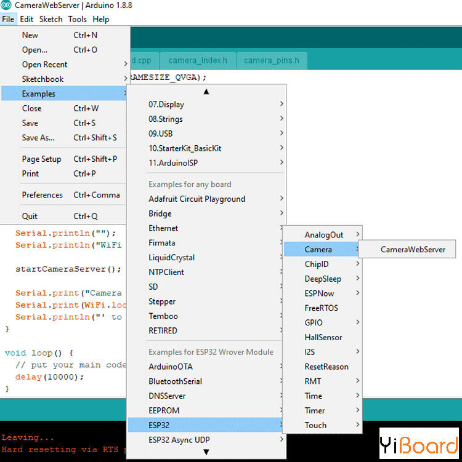Expand the DeepSleep submenu
Screen dimensions: 462x462
tap(322, 279)
